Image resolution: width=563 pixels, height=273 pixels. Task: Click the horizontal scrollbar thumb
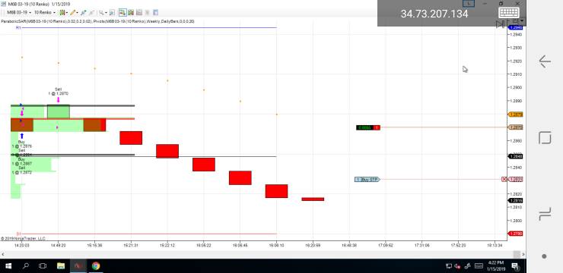click(517, 254)
